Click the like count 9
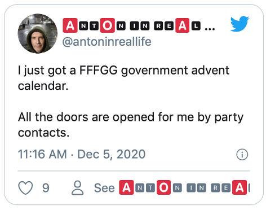This screenshot has height=210, width=266. 46,188
